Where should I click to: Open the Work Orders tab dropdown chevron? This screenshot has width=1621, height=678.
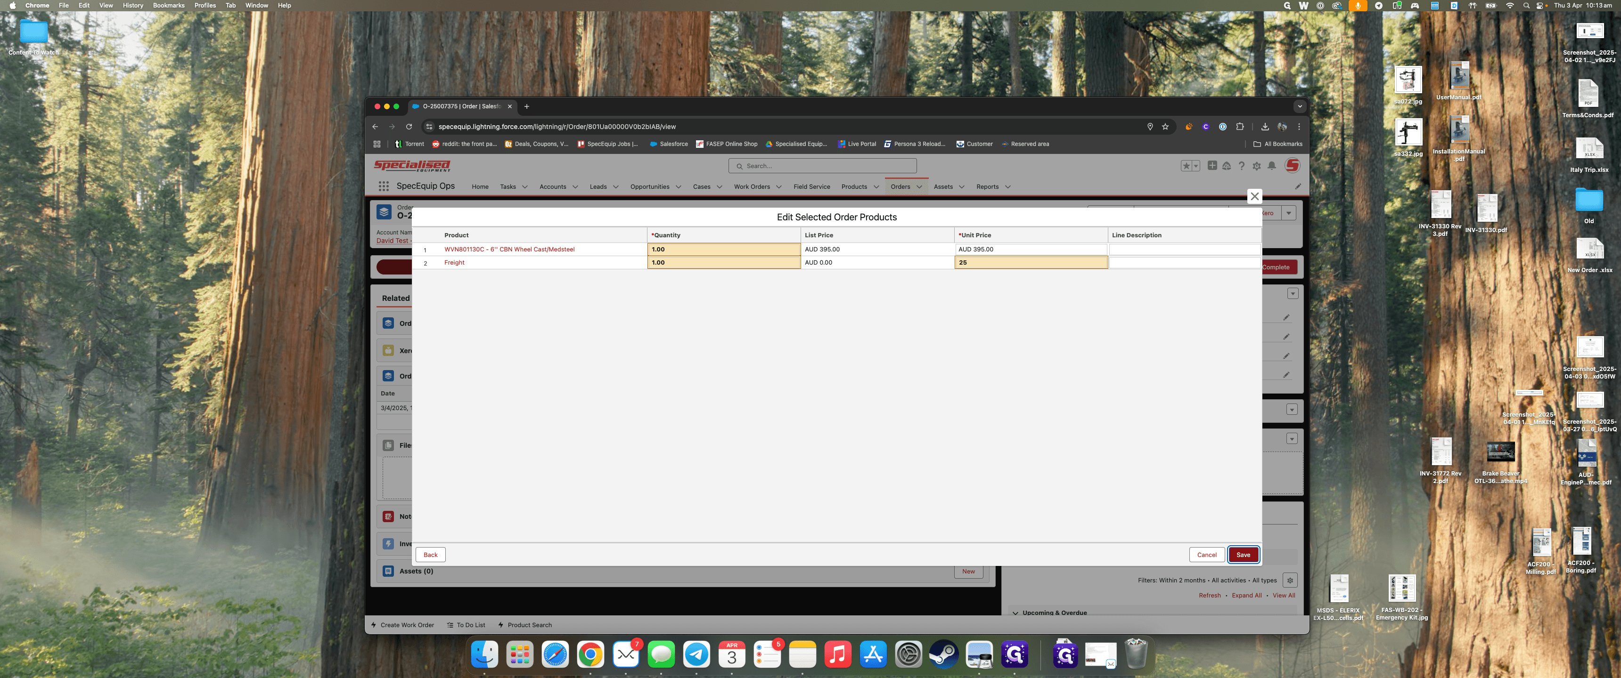tap(779, 187)
